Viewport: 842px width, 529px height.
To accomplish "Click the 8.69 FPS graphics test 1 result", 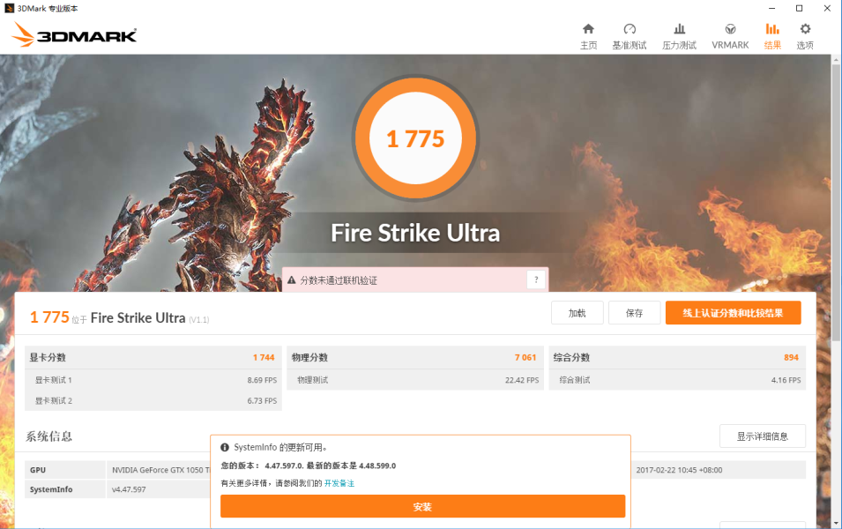I will click(x=262, y=380).
